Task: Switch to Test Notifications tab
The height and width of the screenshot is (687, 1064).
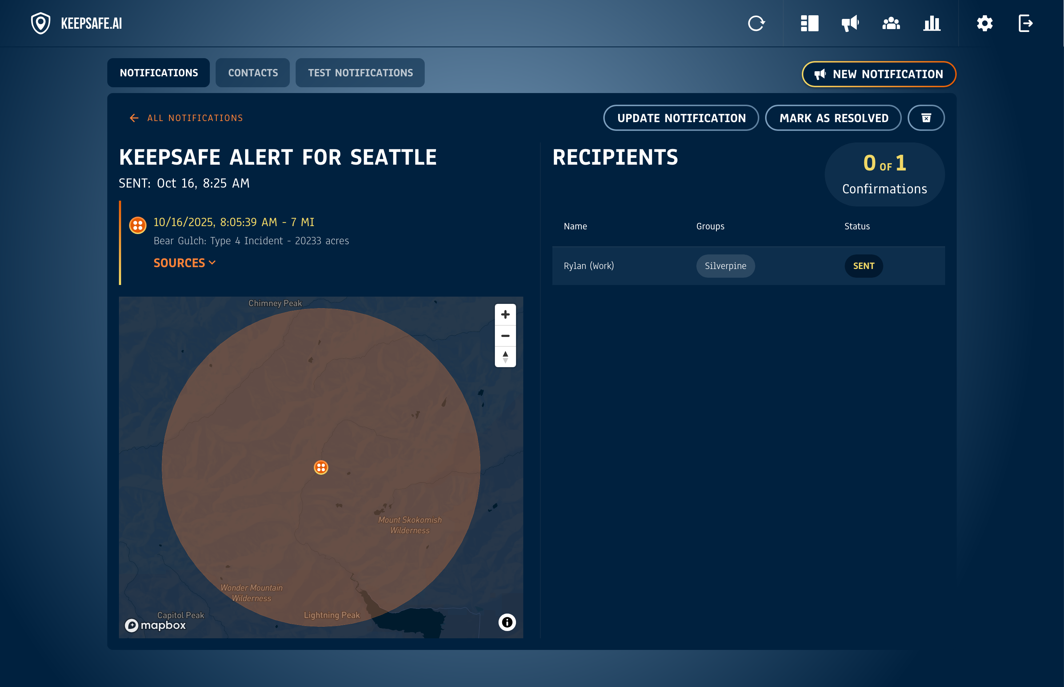Action: coord(360,73)
